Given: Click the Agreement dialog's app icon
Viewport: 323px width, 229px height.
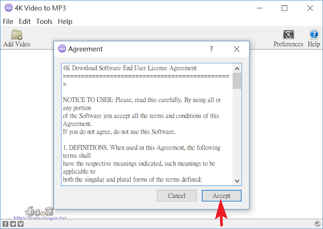Looking at the screenshot, I should [62, 49].
